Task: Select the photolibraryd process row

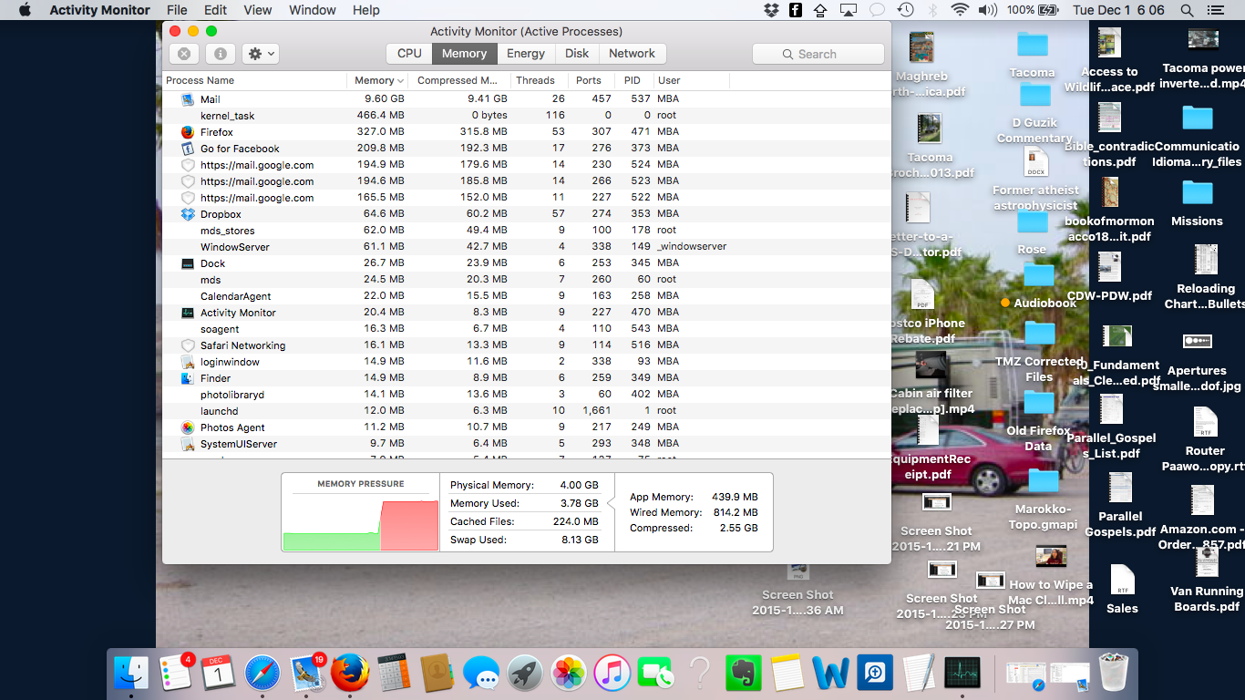Action: 526,395
